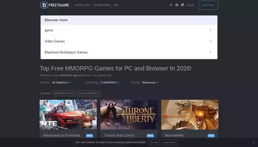The height and width of the screenshot is (147, 258).
Task: Click the 'Throne And Liberty' title
Action: pyautogui.click(x=119, y=135)
